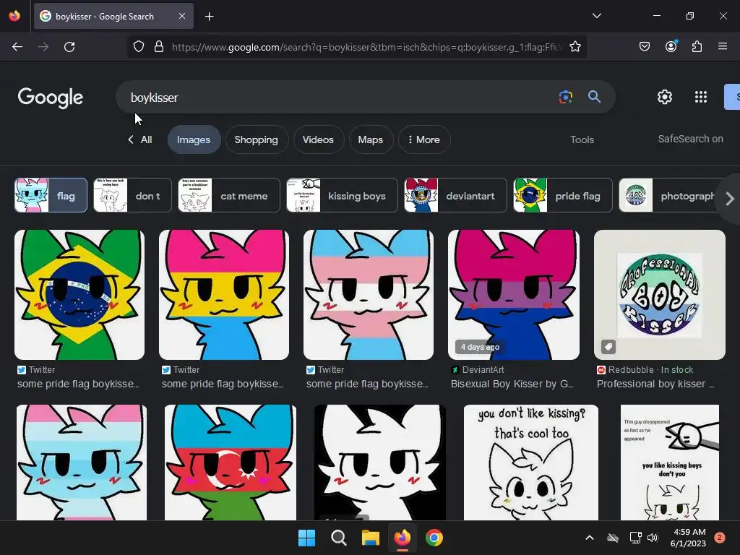Go forward with browser forward arrow
The width and height of the screenshot is (740, 555).
(43, 47)
